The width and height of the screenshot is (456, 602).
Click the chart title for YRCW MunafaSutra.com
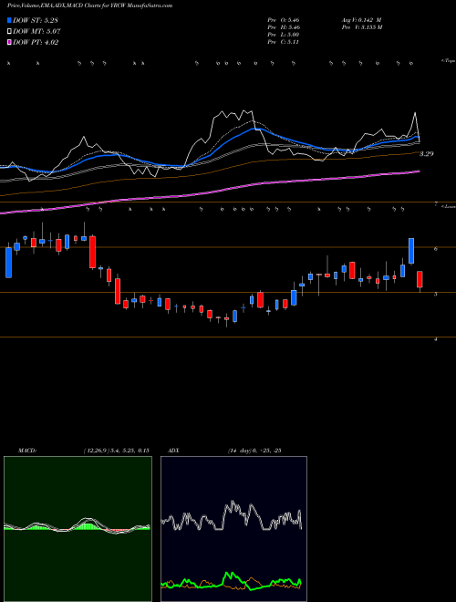[x=89, y=5]
